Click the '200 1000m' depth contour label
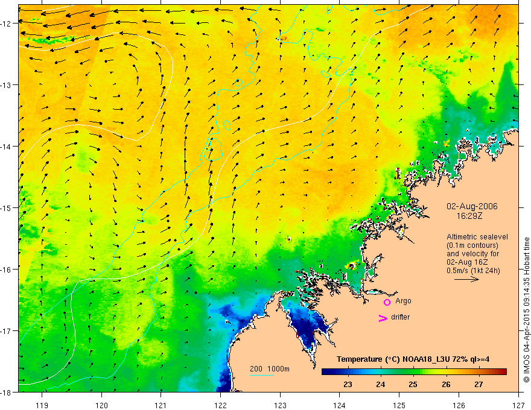This screenshot has width=531, height=410. pyautogui.click(x=270, y=369)
